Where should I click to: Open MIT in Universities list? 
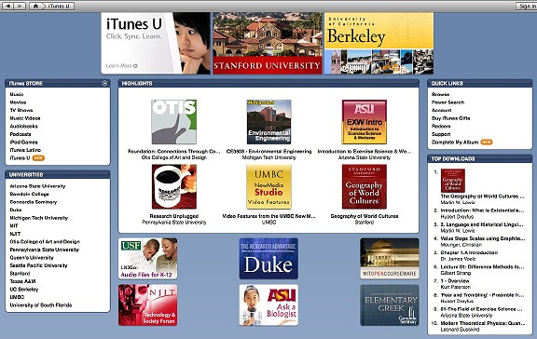coord(14,225)
